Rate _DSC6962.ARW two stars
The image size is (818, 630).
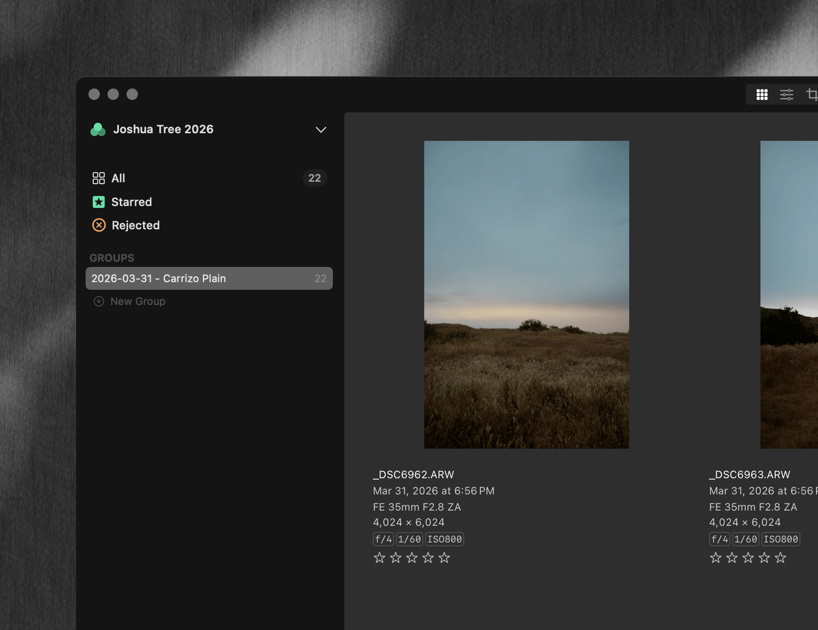[396, 558]
